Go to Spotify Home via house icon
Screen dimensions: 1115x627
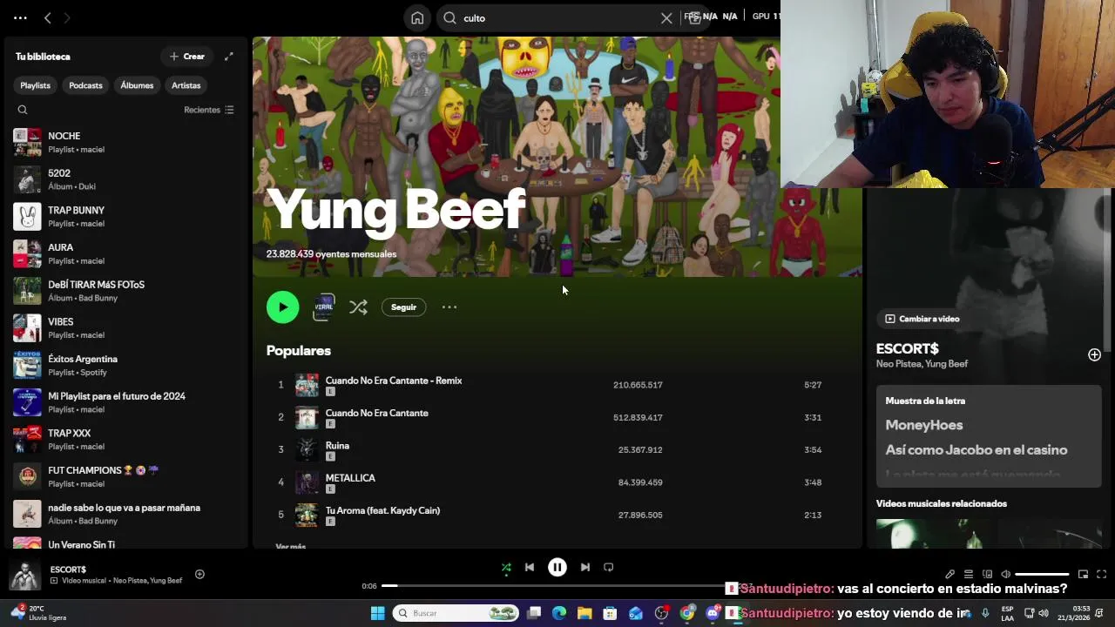(x=417, y=17)
